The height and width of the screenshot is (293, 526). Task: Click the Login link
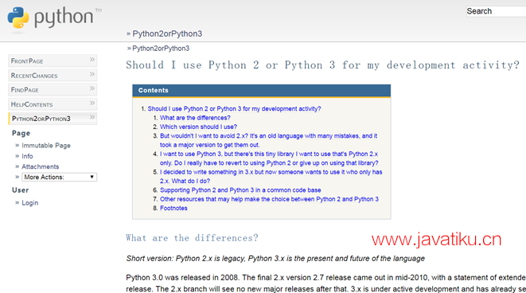[30, 203]
